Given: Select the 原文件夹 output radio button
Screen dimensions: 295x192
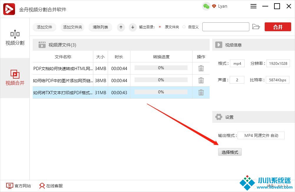Looking at the screenshot, I should [160, 27].
